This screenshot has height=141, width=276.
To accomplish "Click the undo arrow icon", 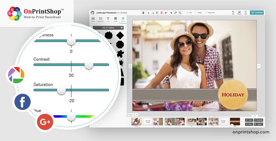I will [166, 13].
